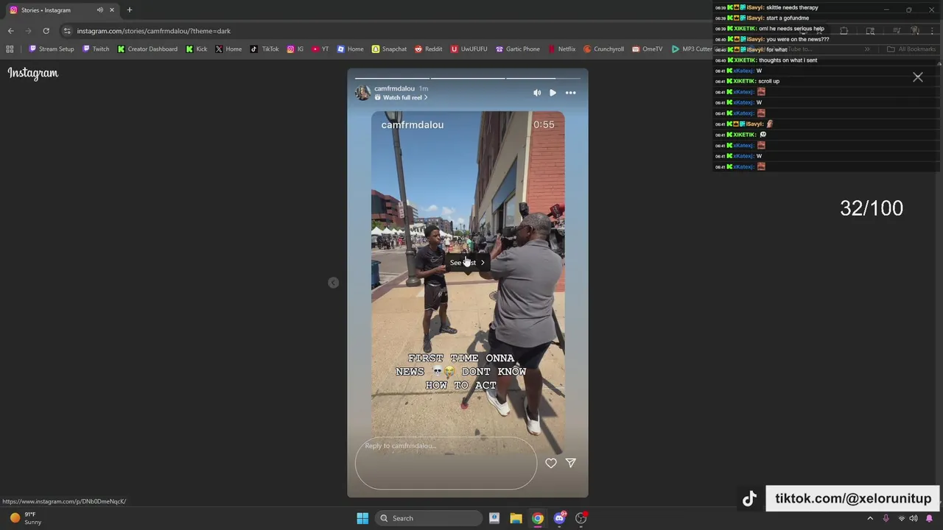
Task: Open the Kick bookmark
Action: point(197,49)
